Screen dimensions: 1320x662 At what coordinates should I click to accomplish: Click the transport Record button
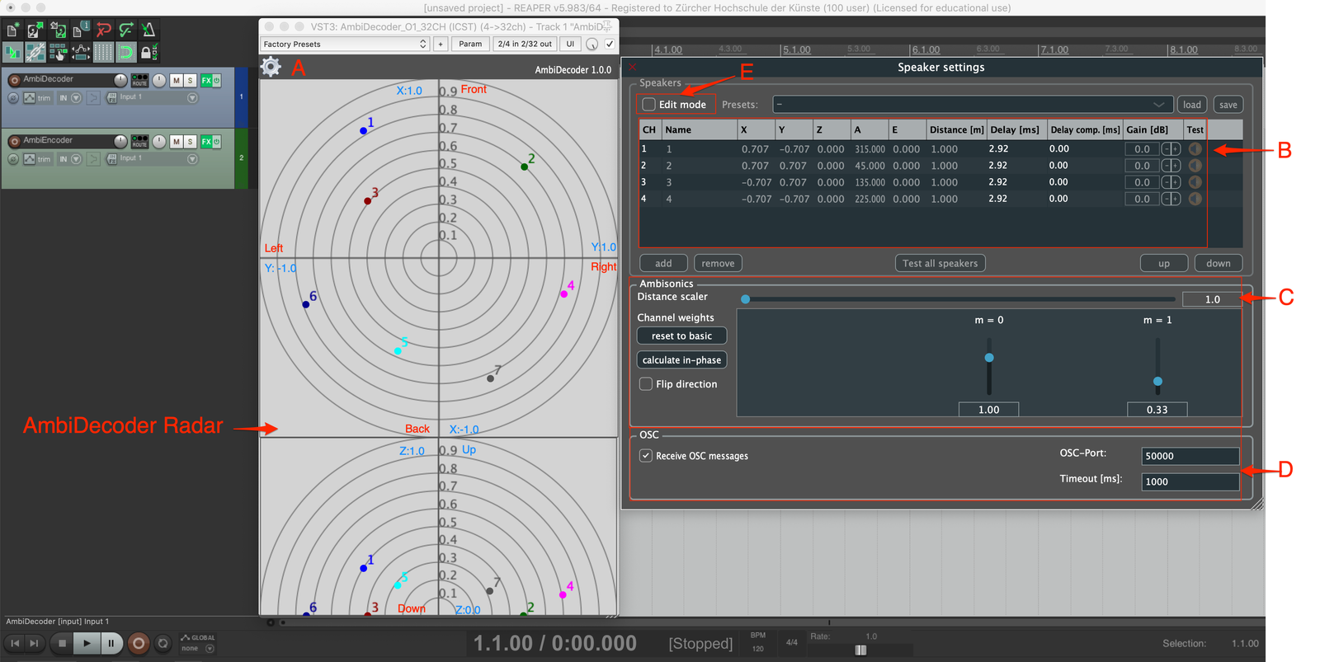click(139, 643)
